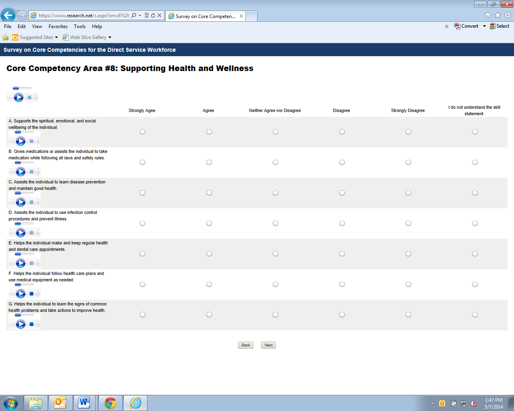
Task: Open the favorites star icon
Action: (x=498, y=15)
